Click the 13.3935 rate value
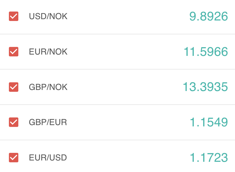Screen dimensions: 235x172 205,87
